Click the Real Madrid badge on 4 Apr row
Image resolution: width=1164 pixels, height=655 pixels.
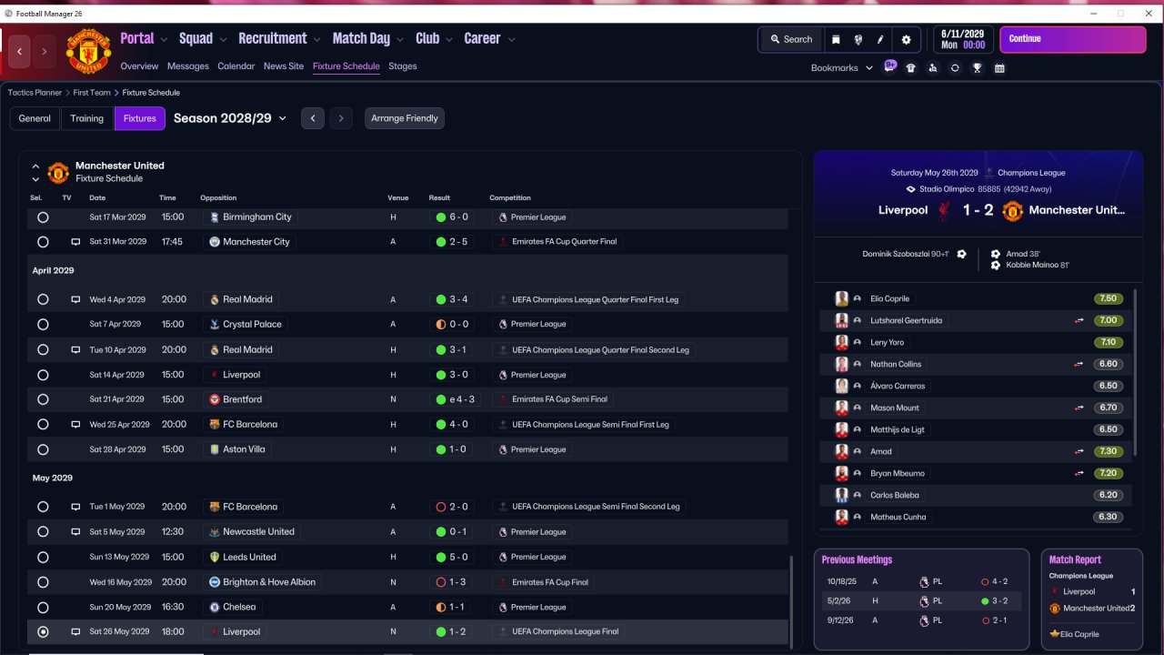tap(214, 299)
